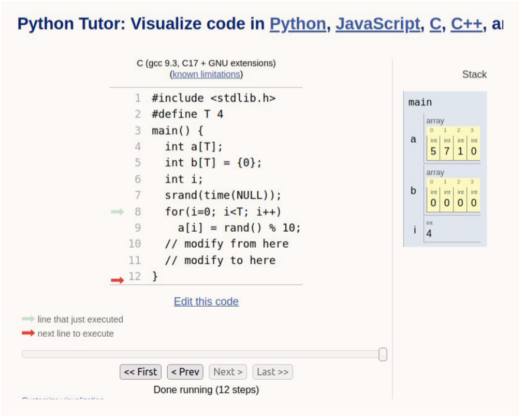520x417 pixels.
Task: Click the variable name 'a' in the stack
Action: (413, 139)
